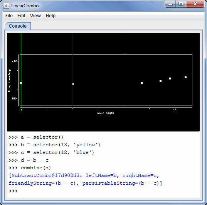Open the Edit menu
207x205 pixels.
click(x=21, y=16)
